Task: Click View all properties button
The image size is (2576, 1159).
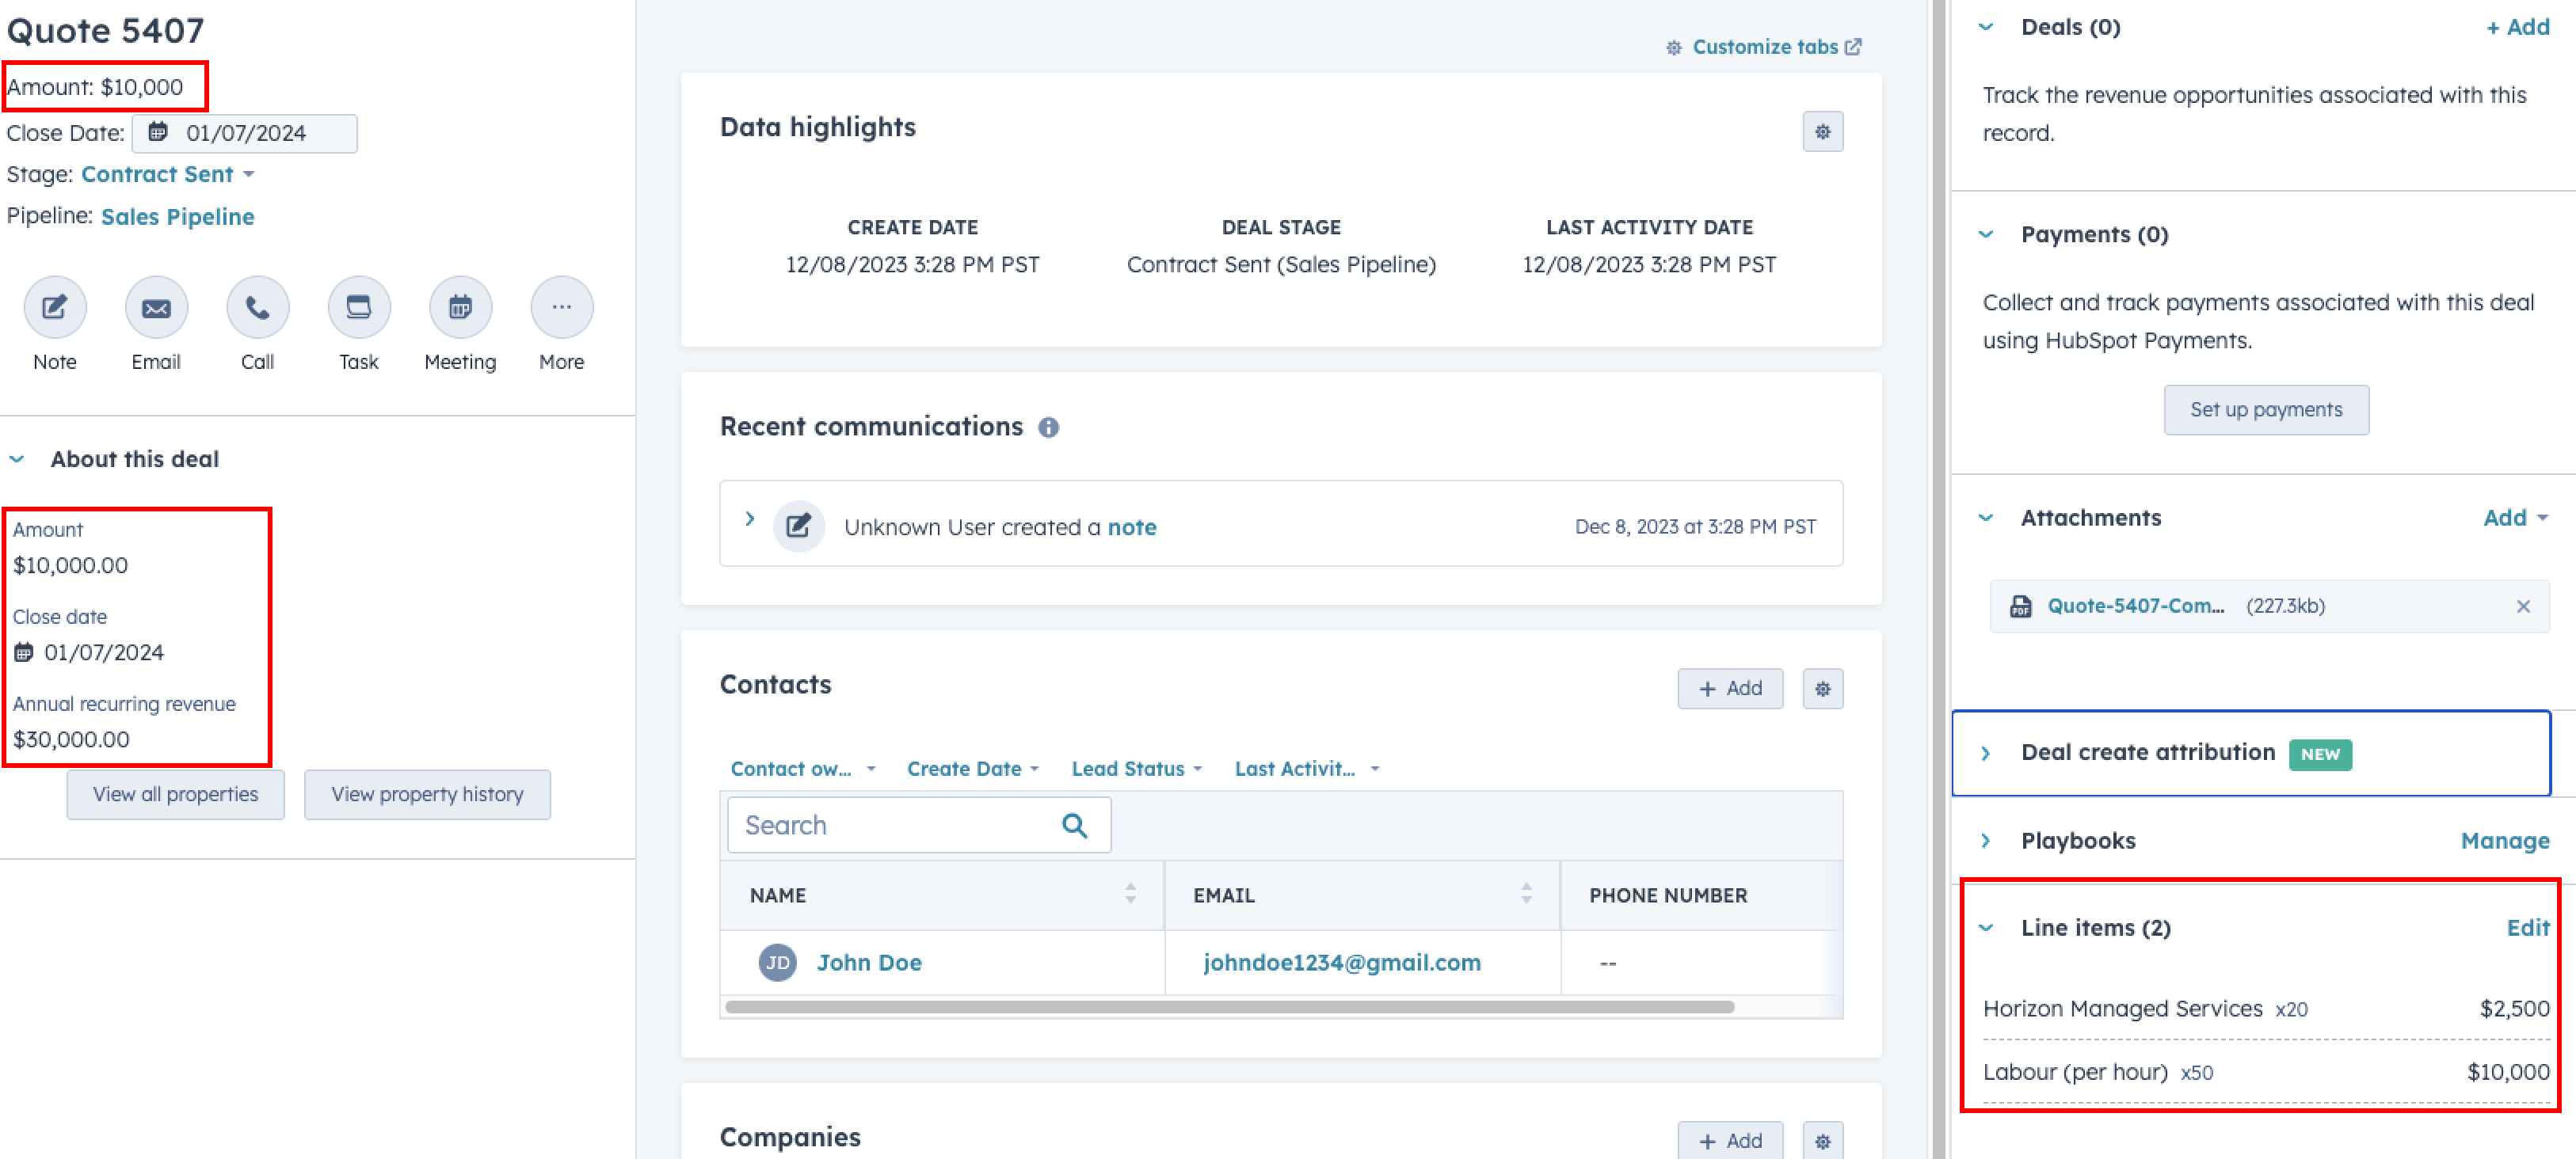Action: (175, 794)
